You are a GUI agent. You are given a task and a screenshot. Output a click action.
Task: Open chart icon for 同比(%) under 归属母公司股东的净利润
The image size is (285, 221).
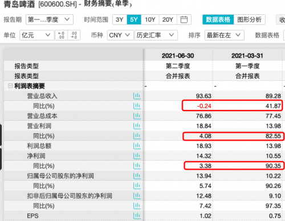pyautogui.click(x=137, y=186)
